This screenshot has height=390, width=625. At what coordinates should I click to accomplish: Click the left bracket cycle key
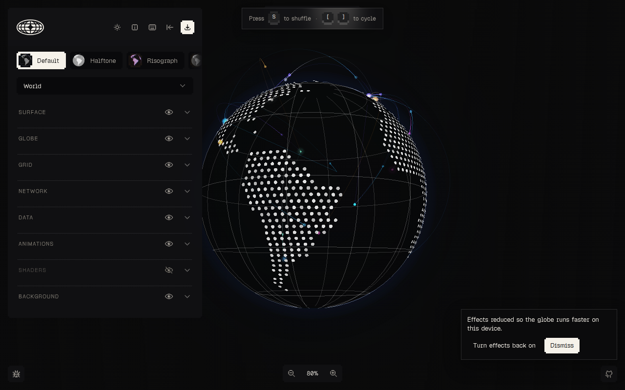point(328,18)
